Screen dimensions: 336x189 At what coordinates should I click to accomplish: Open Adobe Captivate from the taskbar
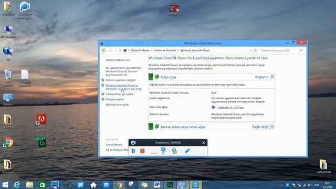(170, 185)
